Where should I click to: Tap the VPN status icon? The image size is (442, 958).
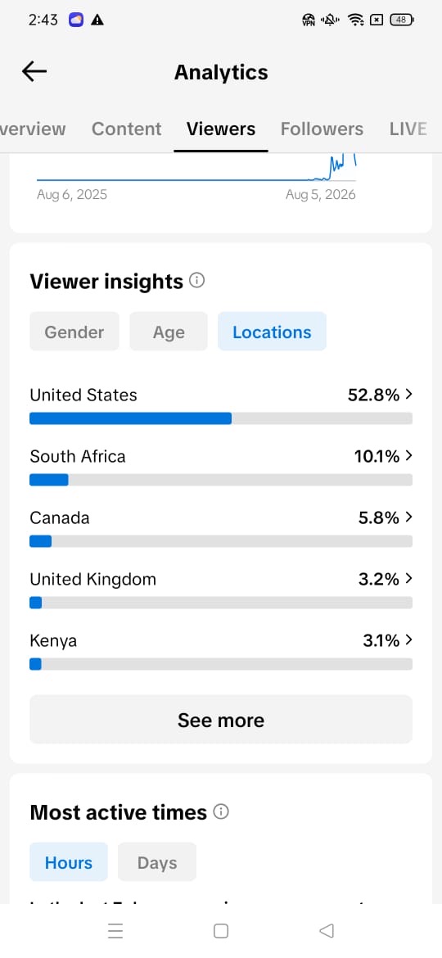tap(309, 20)
